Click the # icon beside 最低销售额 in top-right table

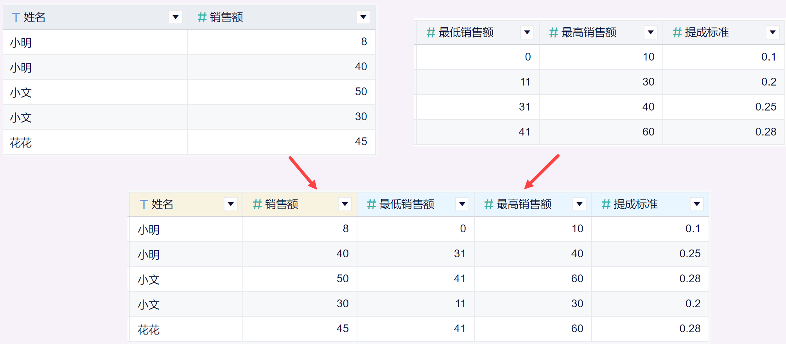(431, 32)
